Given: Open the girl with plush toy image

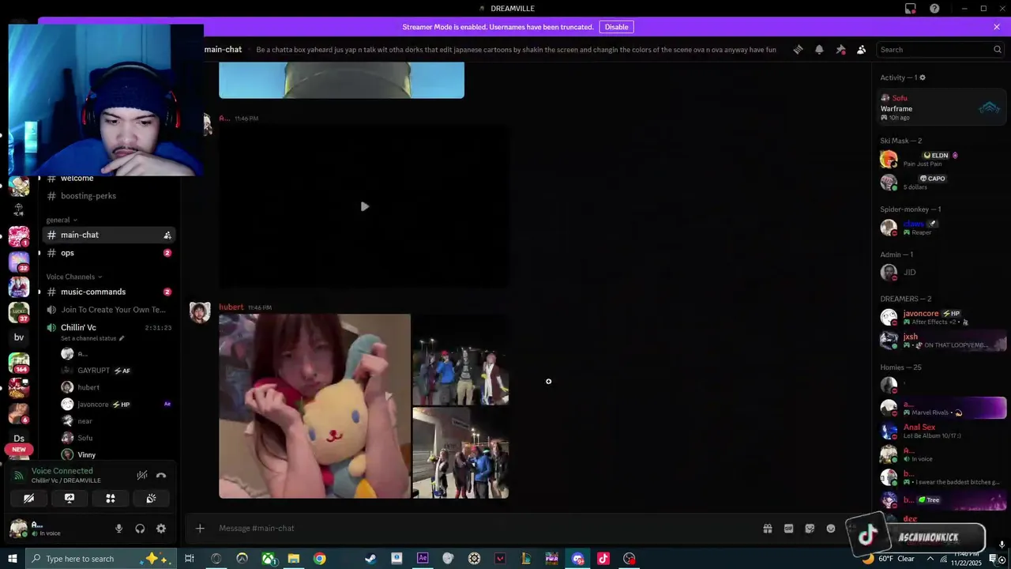Looking at the screenshot, I should tap(314, 406).
